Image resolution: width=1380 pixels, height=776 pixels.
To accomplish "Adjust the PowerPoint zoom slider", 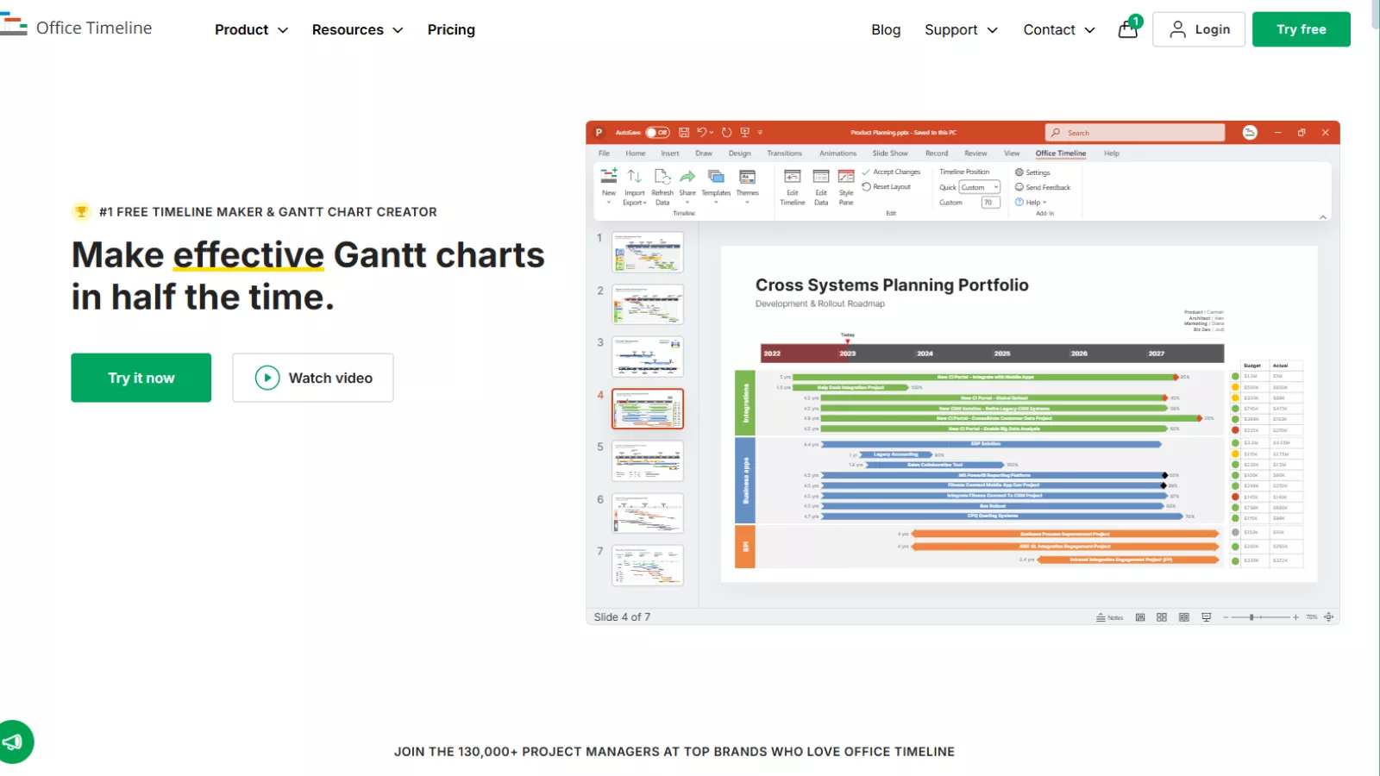I will point(1251,617).
